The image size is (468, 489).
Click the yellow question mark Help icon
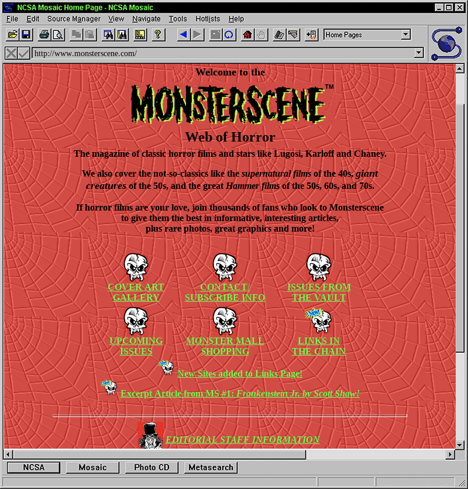(157, 35)
